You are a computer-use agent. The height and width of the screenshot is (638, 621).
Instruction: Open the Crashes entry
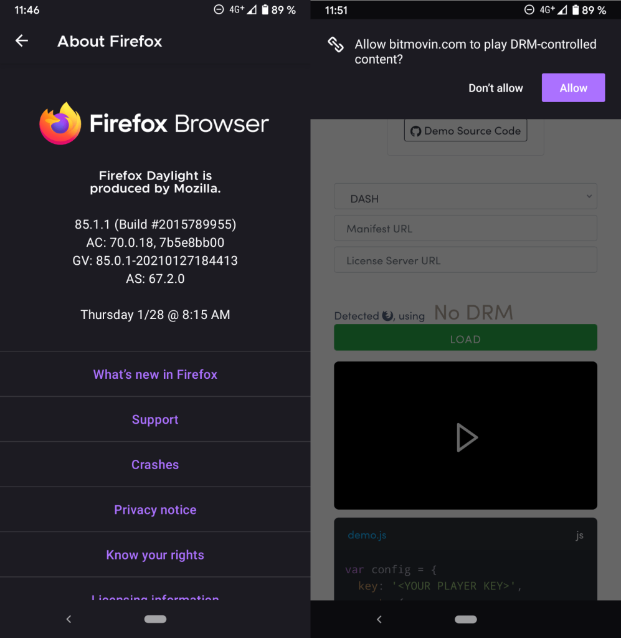tap(155, 465)
